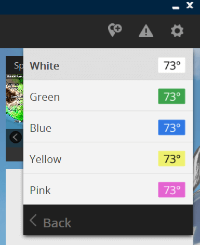Pick the Pink theme row
Viewport: 200px width, 245px height.
(x=108, y=189)
